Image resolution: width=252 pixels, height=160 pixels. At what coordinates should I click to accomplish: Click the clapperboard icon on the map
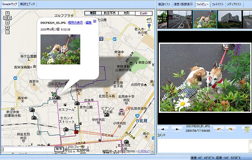[149, 20]
